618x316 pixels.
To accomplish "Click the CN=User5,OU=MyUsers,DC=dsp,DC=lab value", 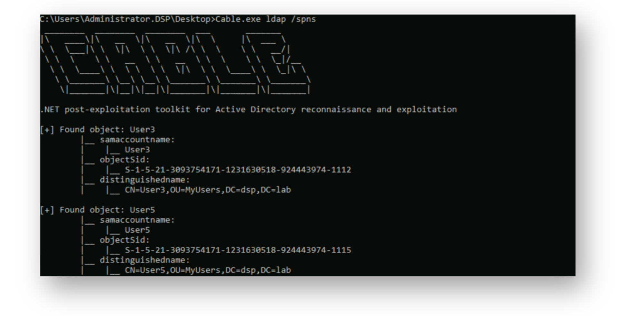I will point(208,270).
